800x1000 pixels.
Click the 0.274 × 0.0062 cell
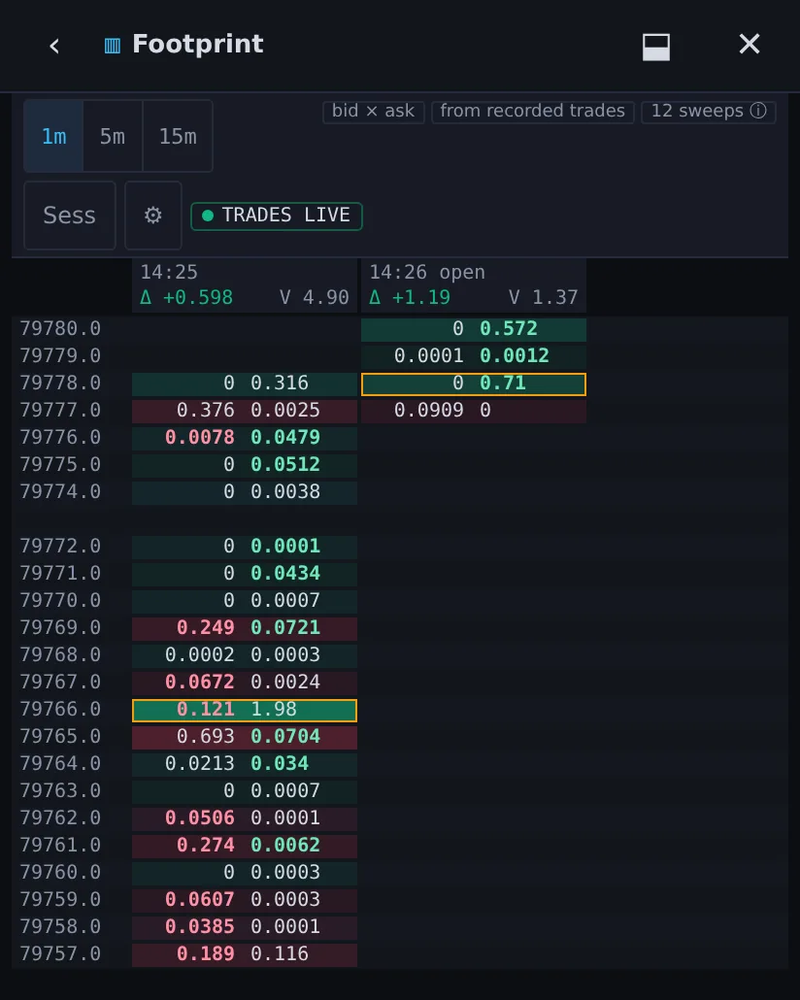pos(245,846)
